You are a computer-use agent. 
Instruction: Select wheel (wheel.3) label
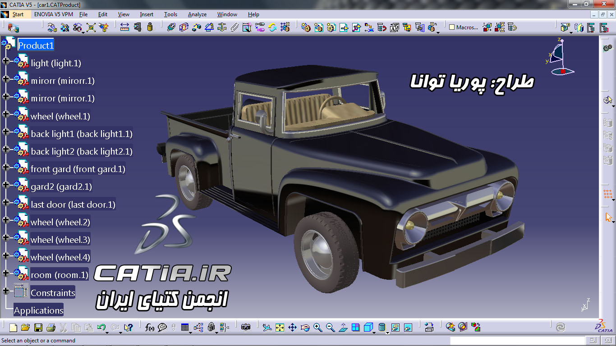(60, 239)
